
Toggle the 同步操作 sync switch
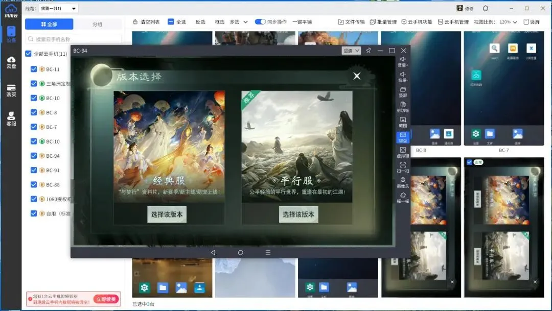260,22
